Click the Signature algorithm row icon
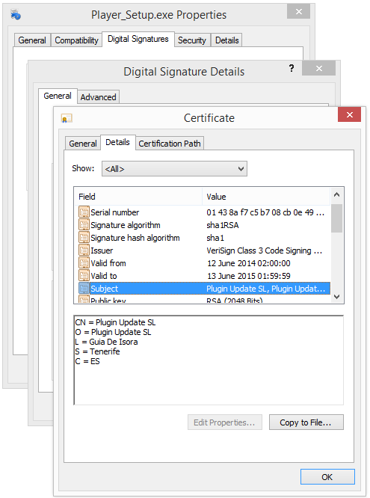The width and height of the screenshot is (370, 498). (84, 225)
